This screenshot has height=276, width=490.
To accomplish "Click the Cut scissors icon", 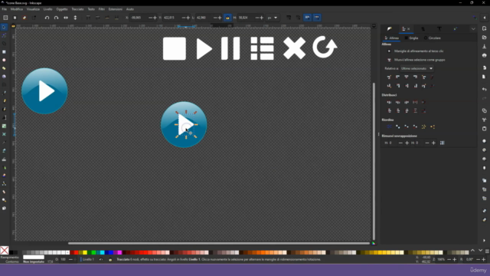I will pos(485,120).
